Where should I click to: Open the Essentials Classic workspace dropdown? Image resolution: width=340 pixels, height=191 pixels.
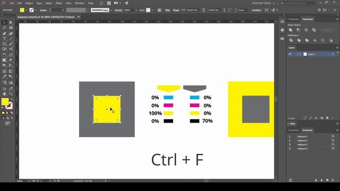click(263, 3)
